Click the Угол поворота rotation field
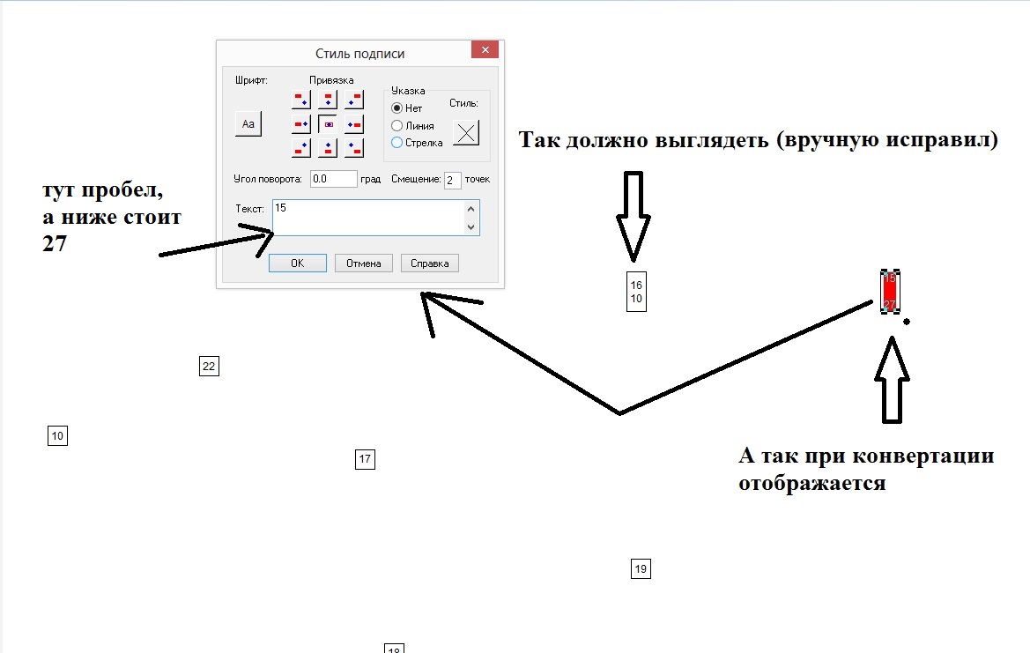Image resolution: width=1030 pixels, height=653 pixels. (x=333, y=179)
